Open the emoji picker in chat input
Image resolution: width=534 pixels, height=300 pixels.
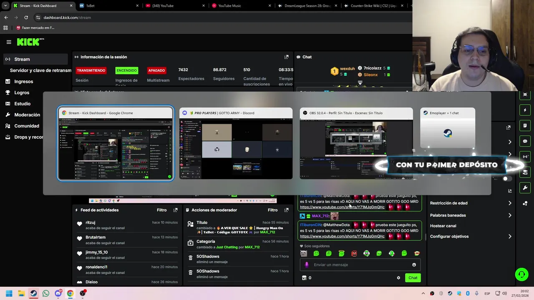414,265
